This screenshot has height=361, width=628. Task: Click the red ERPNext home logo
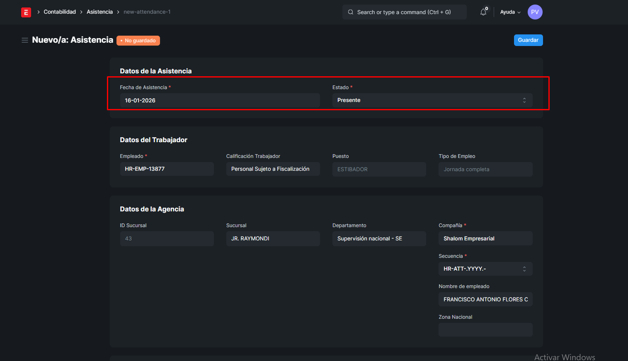point(26,12)
